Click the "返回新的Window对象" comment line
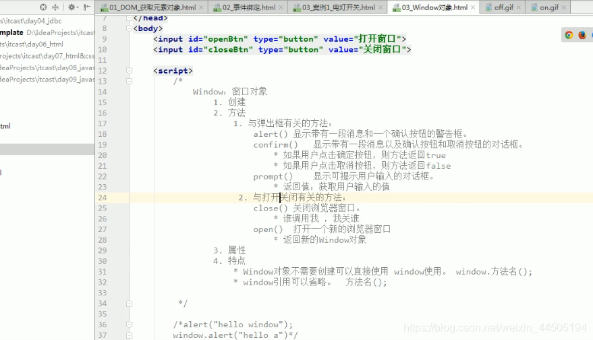 (320, 240)
